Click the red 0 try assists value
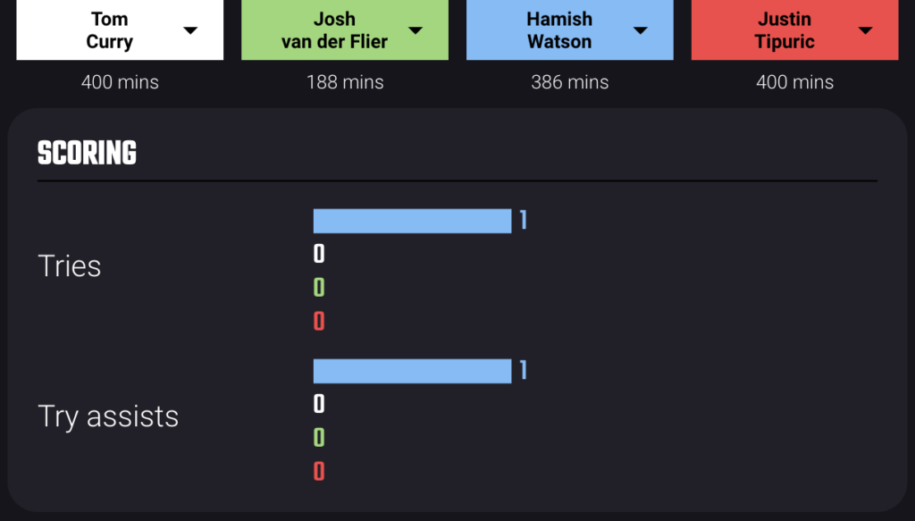Image resolution: width=915 pixels, height=521 pixels. (x=319, y=472)
